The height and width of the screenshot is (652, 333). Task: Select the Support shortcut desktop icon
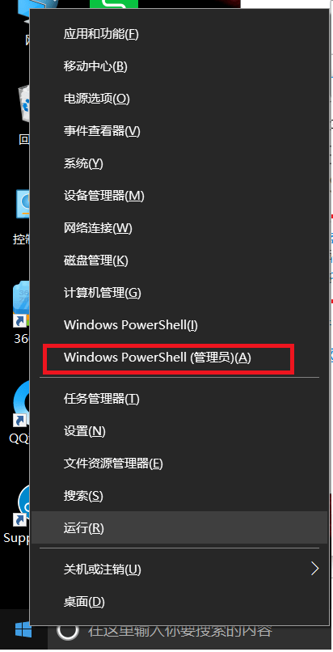[x=22, y=506]
